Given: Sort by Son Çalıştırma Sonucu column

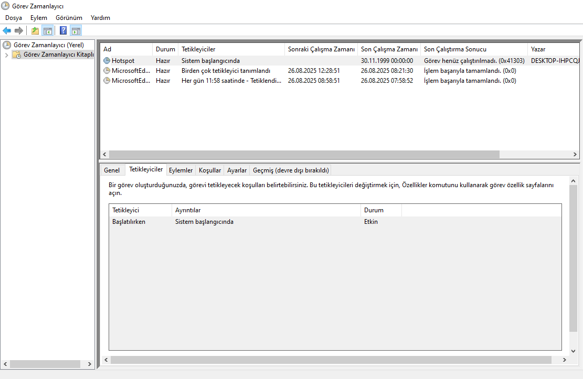Looking at the screenshot, I should (474, 49).
